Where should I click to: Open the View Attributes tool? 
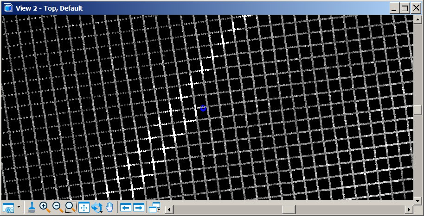pyautogui.click(x=8, y=208)
